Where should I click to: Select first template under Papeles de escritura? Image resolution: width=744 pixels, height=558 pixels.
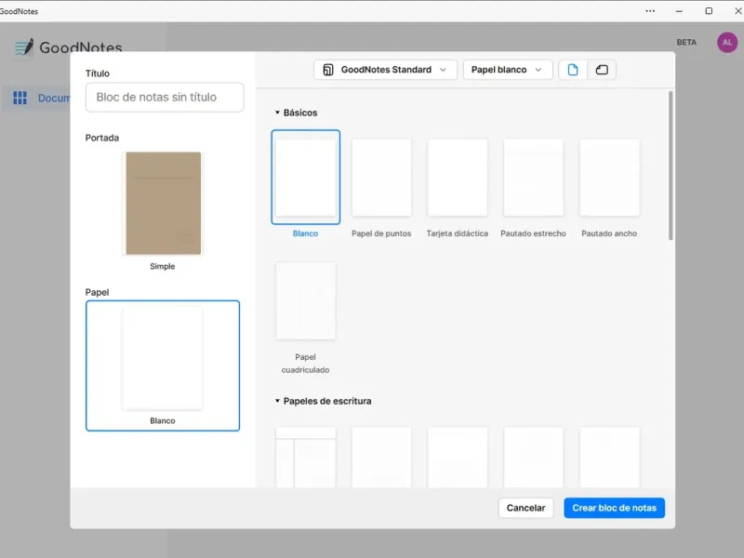[306, 457]
